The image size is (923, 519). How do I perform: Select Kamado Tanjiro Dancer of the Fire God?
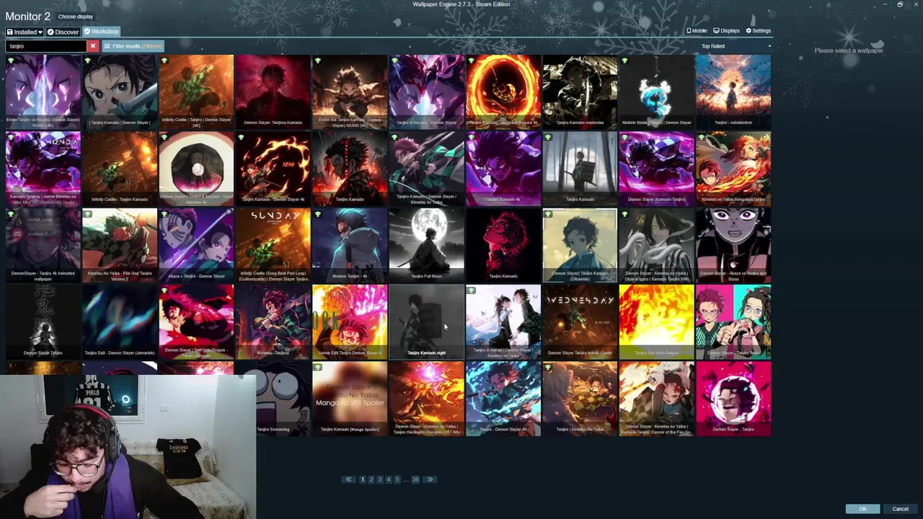tap(656, 399)
